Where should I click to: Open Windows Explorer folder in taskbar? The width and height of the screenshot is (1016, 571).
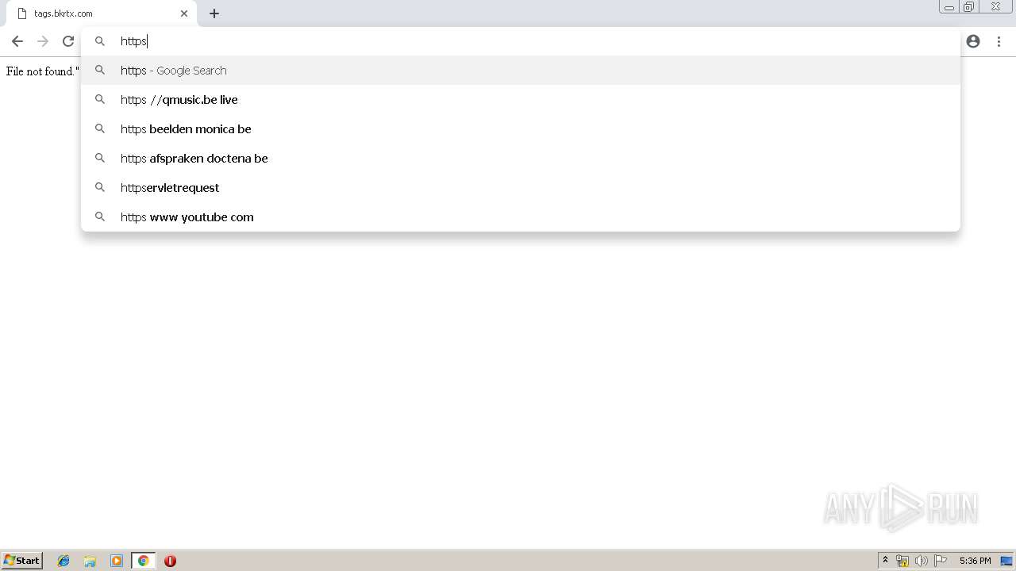[x=90, y=561]
